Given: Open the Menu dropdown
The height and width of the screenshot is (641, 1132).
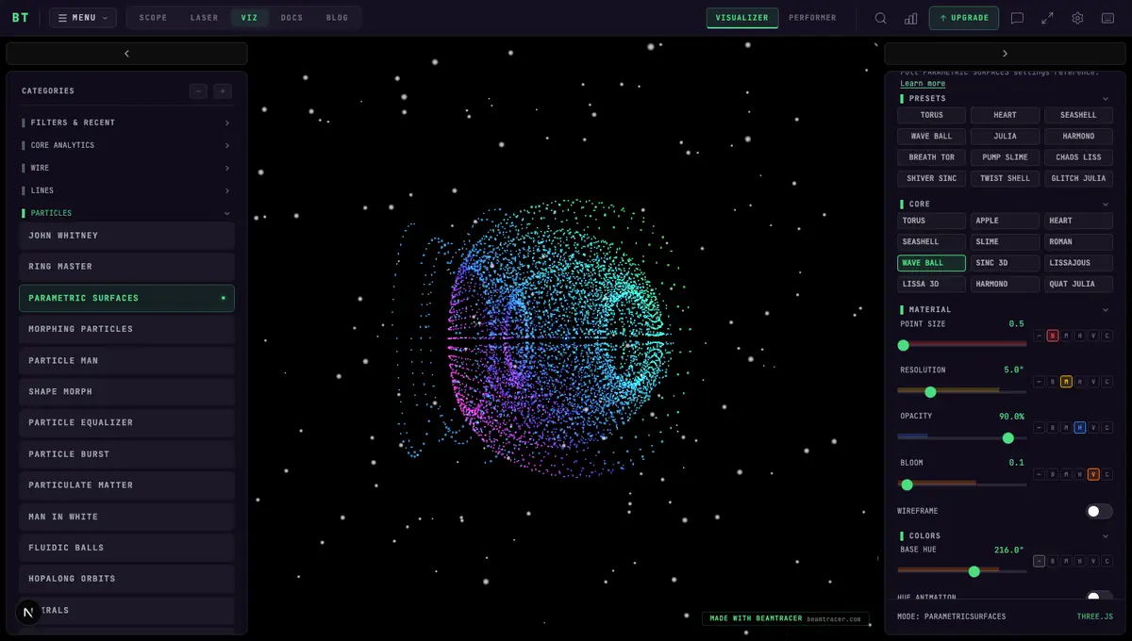Looking at the screenshot, I should click(x=83, y=18).
